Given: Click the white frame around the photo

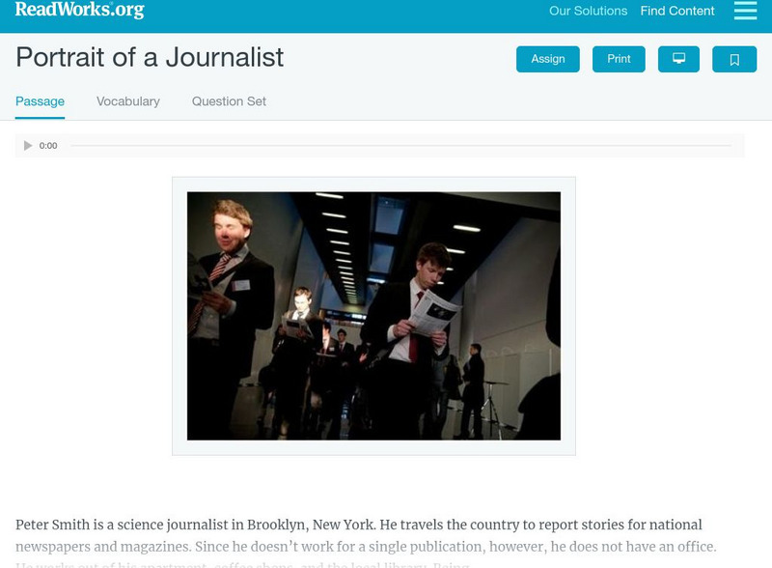Looking at the screenshot, I should [373, 447].
